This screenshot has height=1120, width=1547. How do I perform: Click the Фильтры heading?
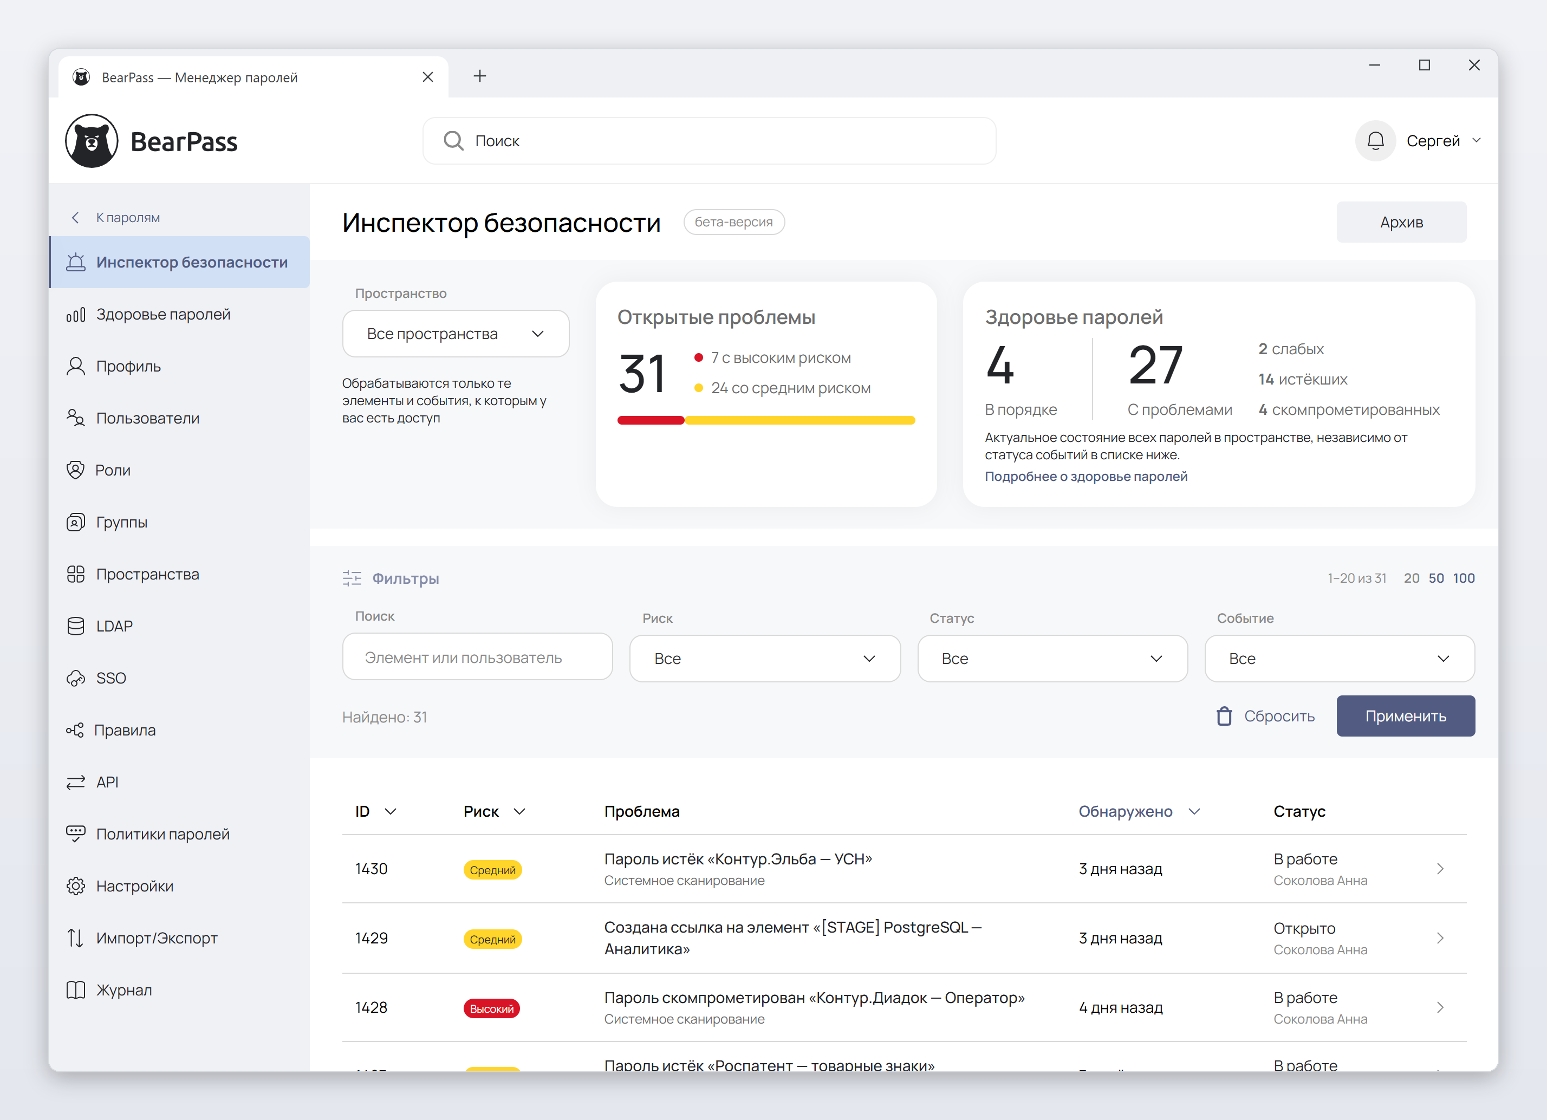click(405, 578)
